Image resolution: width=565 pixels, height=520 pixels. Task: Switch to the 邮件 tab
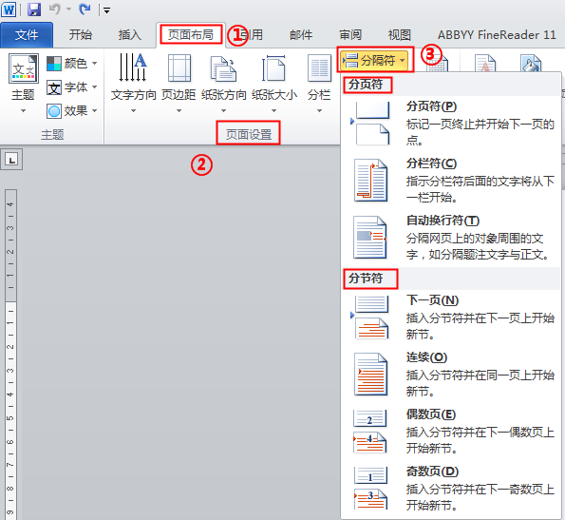click(x=301, y=35)
